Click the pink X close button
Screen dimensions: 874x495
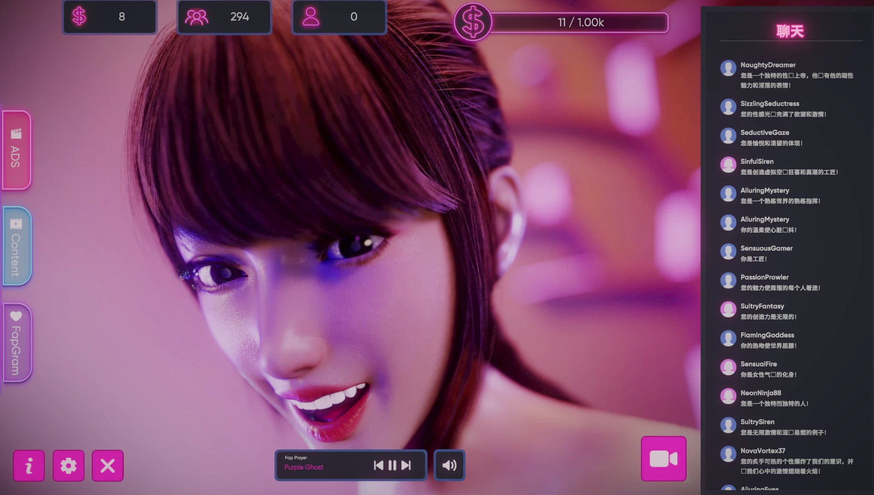coord(107,465)
